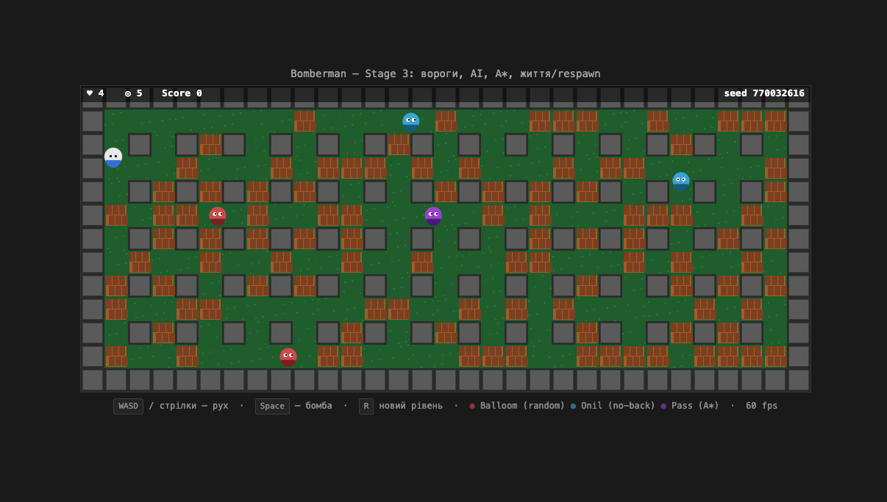Click the blue Onil enemy in top row
The height and width of the screenshot is (502, 887).
[x=410, y=122]
